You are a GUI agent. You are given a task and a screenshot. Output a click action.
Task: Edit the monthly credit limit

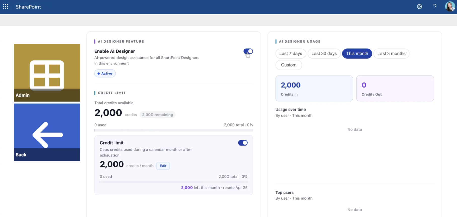click(163, 166)
